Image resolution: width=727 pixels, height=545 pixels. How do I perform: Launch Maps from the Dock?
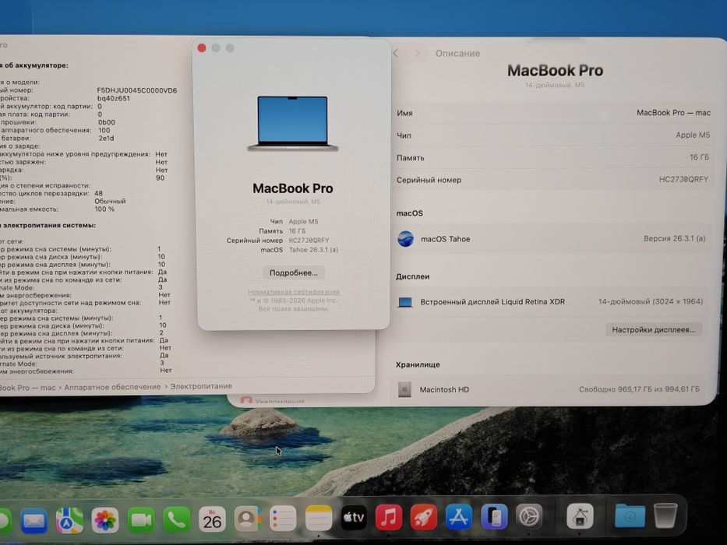69,520
